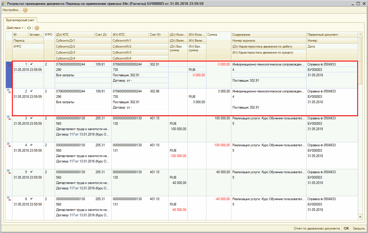
Task: Toggle the active checkmark in row 4
Action: click(31, 145)
